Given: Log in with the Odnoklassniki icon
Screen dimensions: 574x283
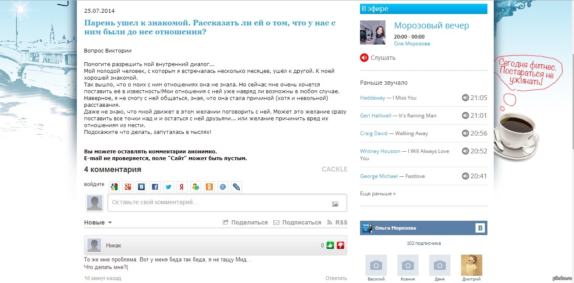Looking at the screenshot, I should (x=209, y=187).
